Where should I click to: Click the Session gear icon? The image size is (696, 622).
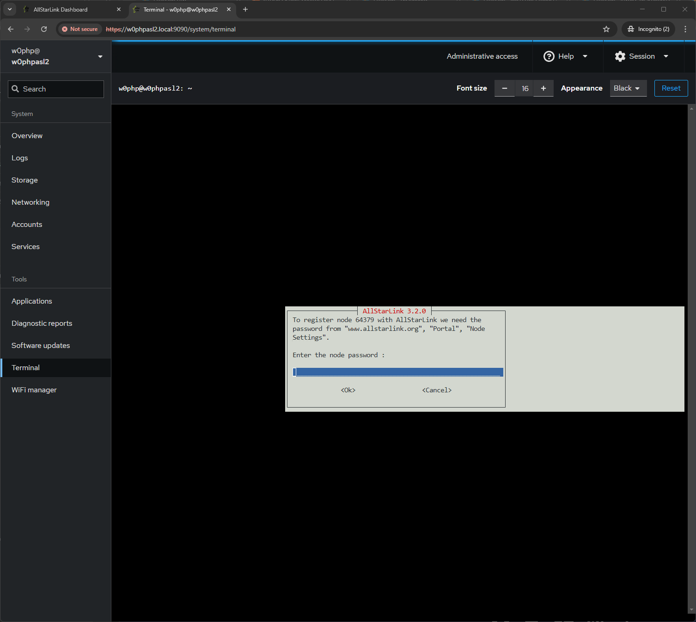click(x=620, y=56)
